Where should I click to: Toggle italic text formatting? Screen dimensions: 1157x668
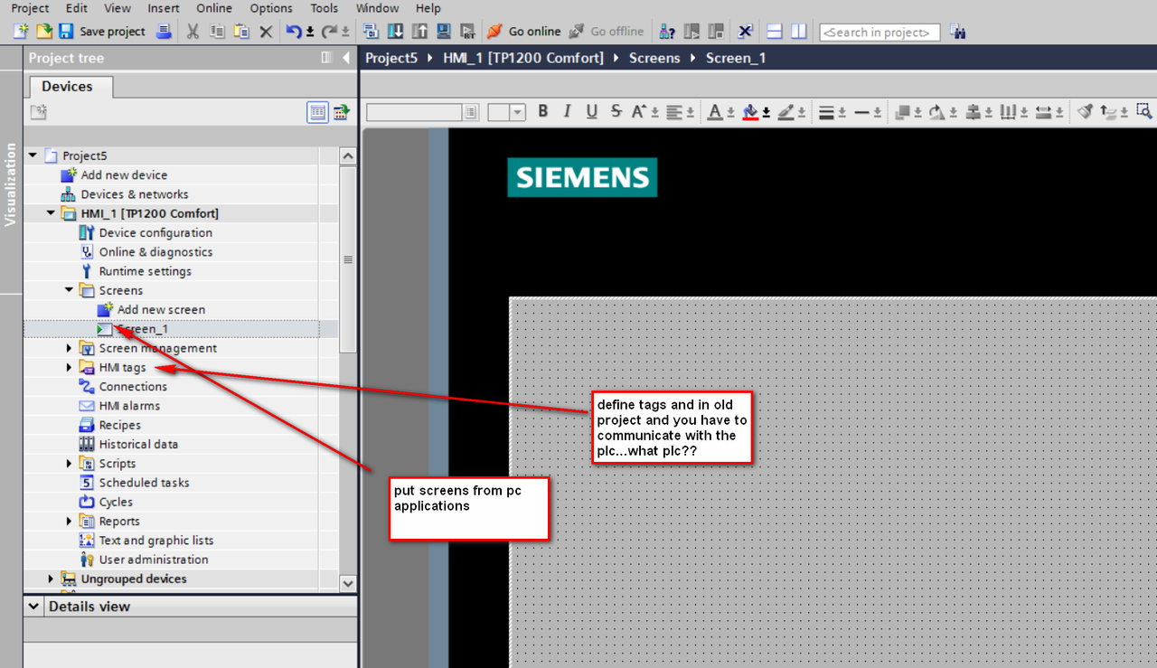coord(567,111)
